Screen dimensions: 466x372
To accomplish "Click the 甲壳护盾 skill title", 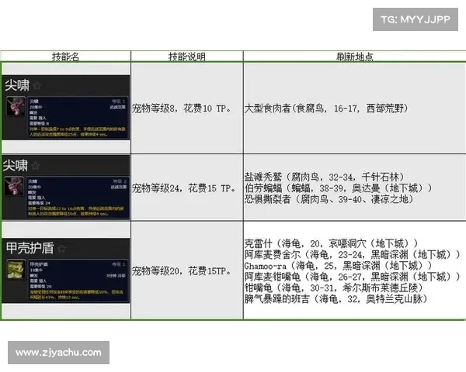I will (29, 248).
